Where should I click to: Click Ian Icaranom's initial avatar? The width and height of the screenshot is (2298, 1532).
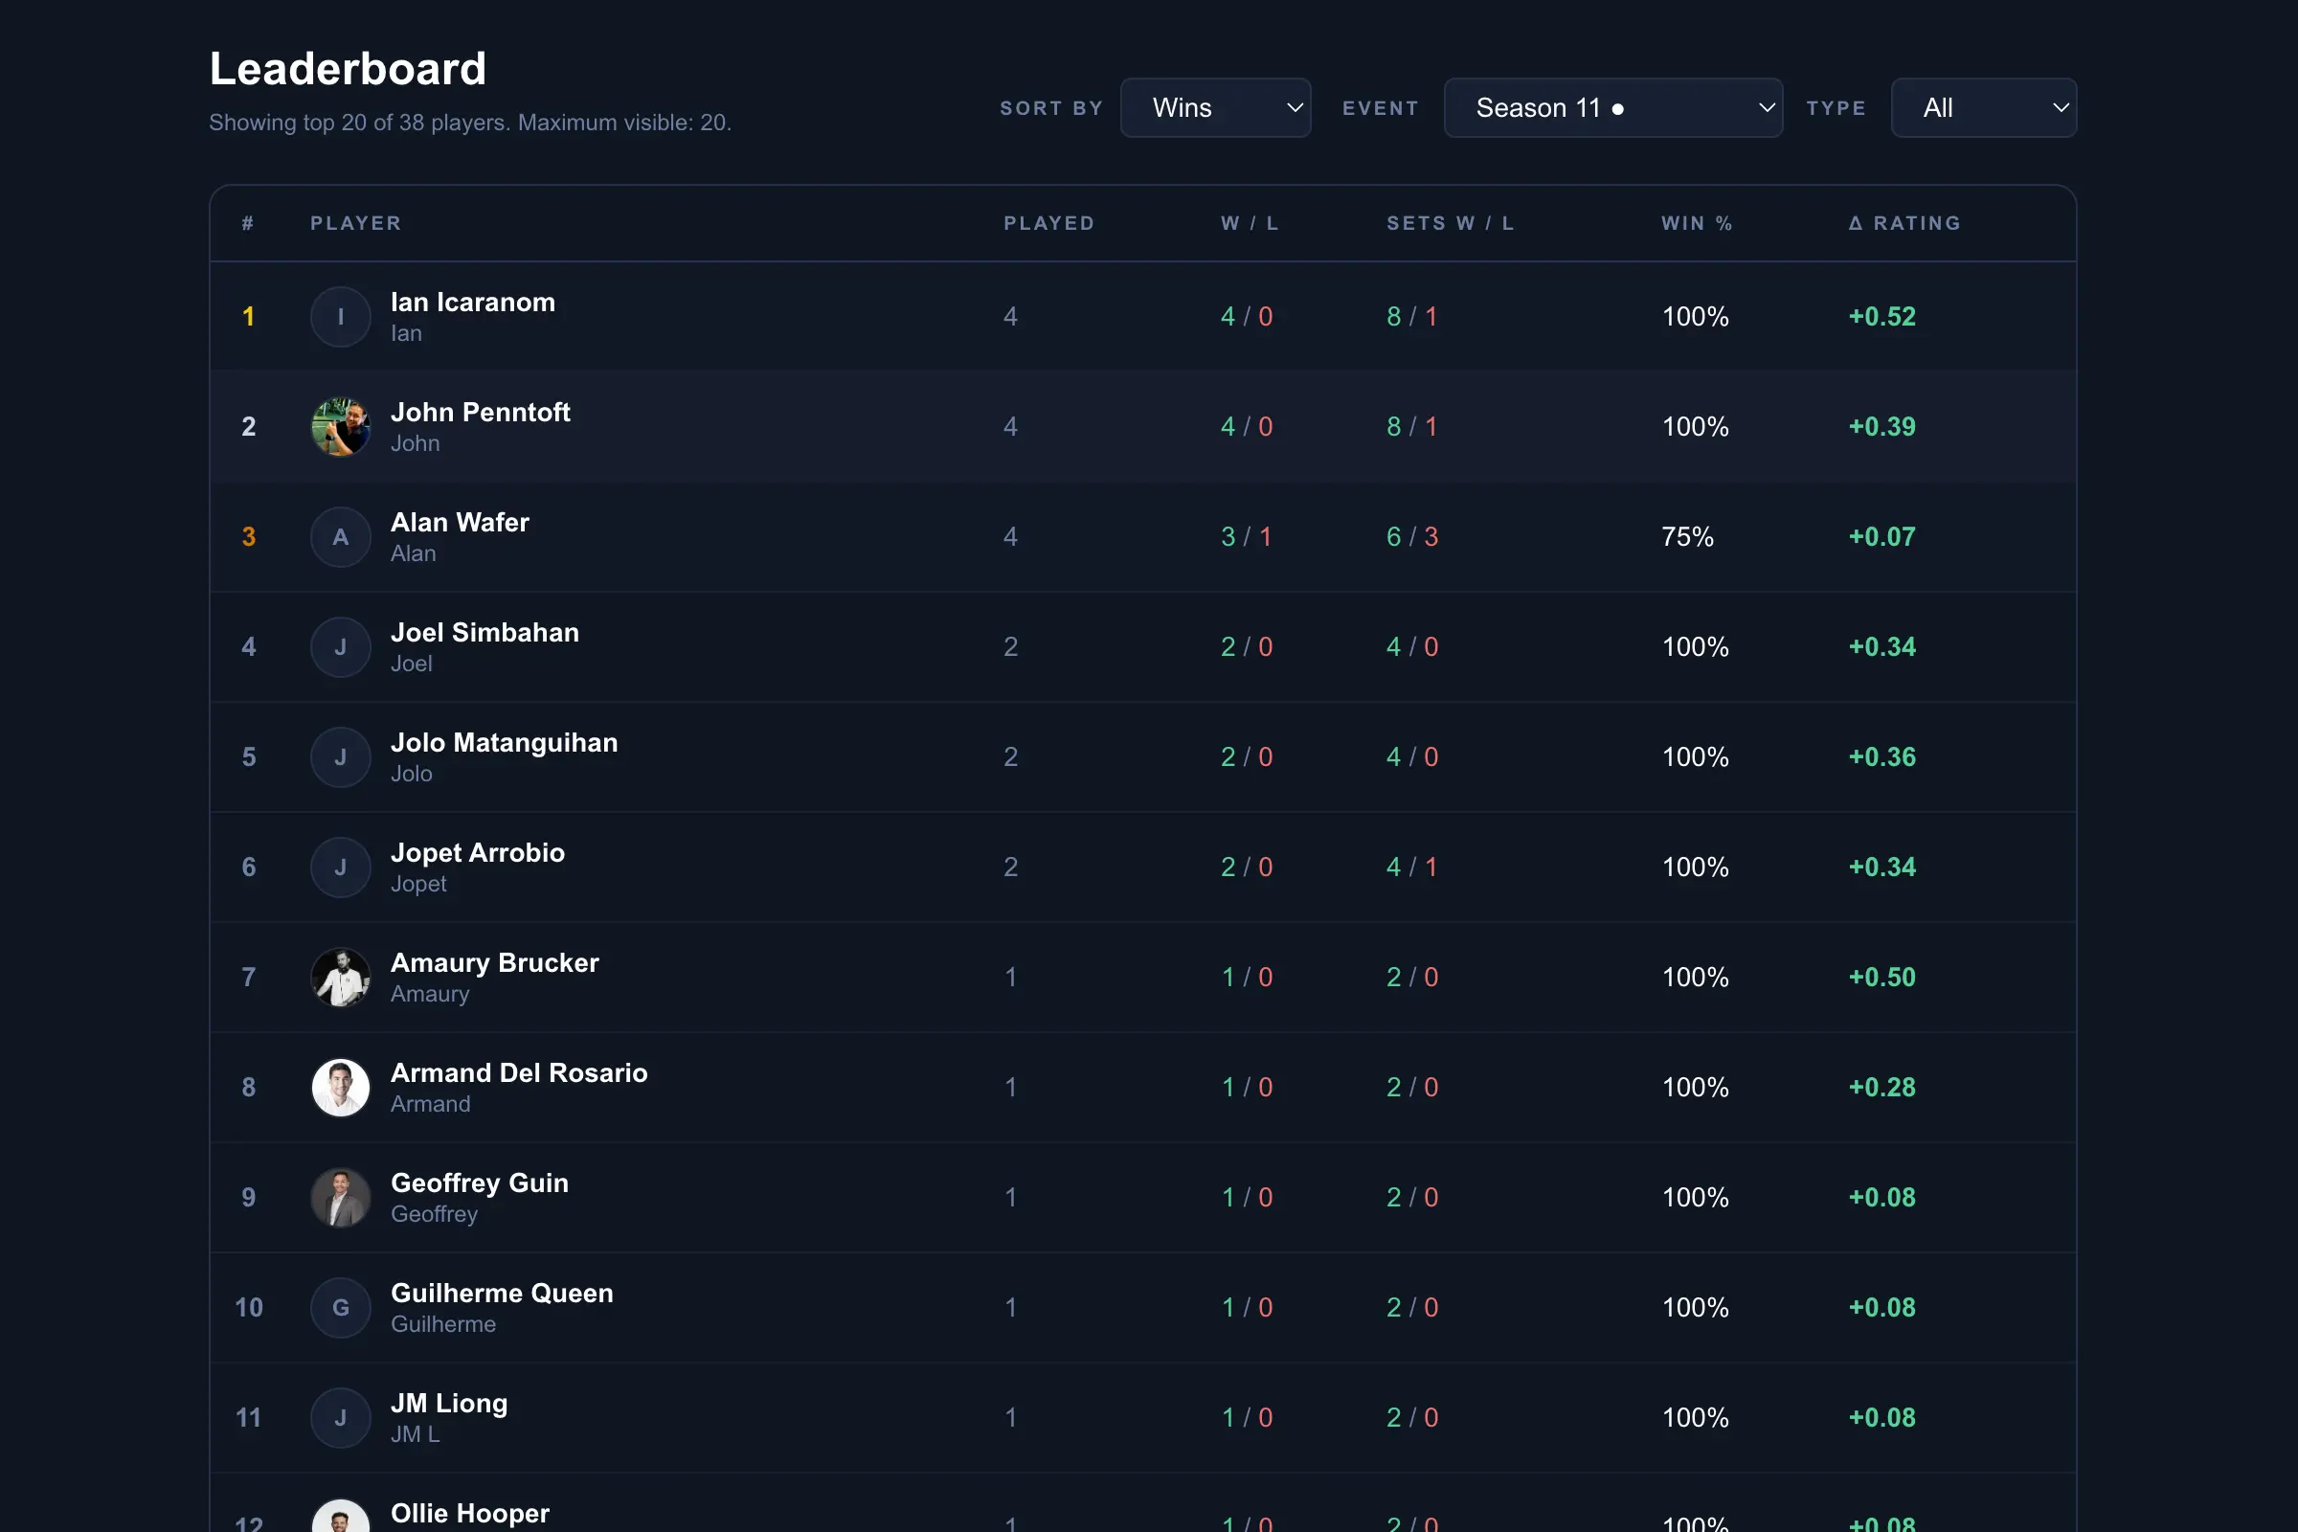(340, 317)
